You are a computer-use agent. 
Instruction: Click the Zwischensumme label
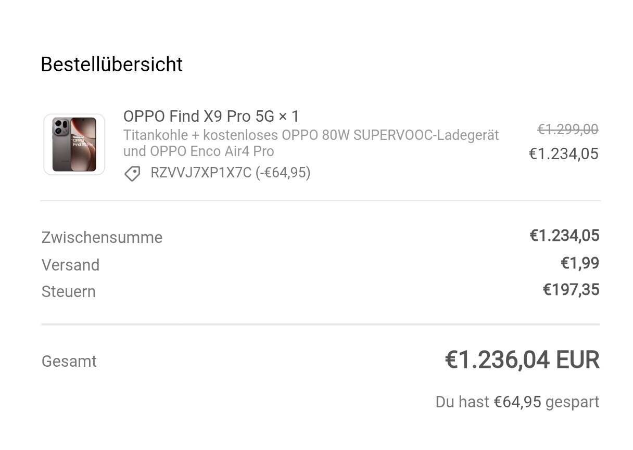[102, 238]
